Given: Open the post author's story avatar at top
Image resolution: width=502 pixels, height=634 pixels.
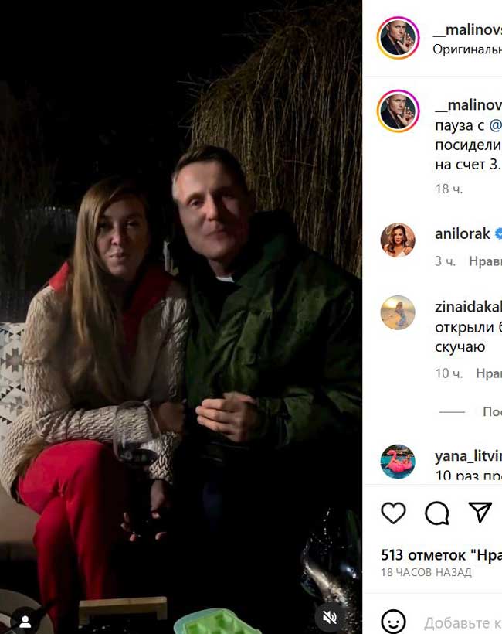Looking at the screenshot, I should tap(398, 38).
